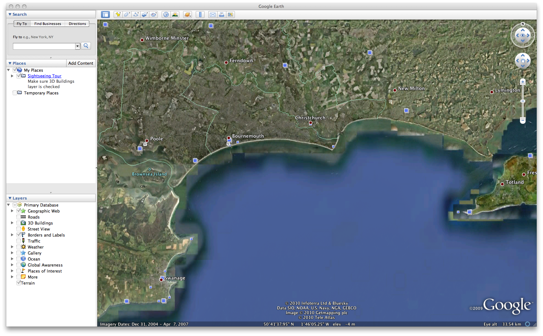Click the zoom in plus button
This screenshot has height=336, width=543.
(x=523, y=82)
